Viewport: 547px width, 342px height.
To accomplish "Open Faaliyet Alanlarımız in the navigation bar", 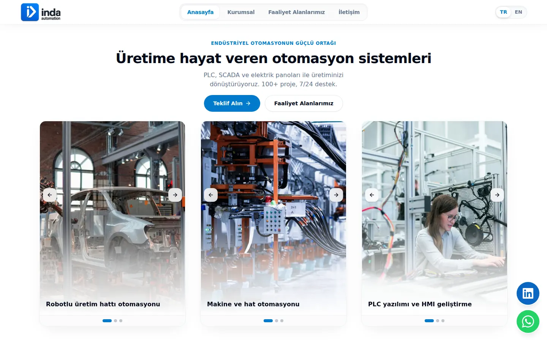I will pos(297,12).
